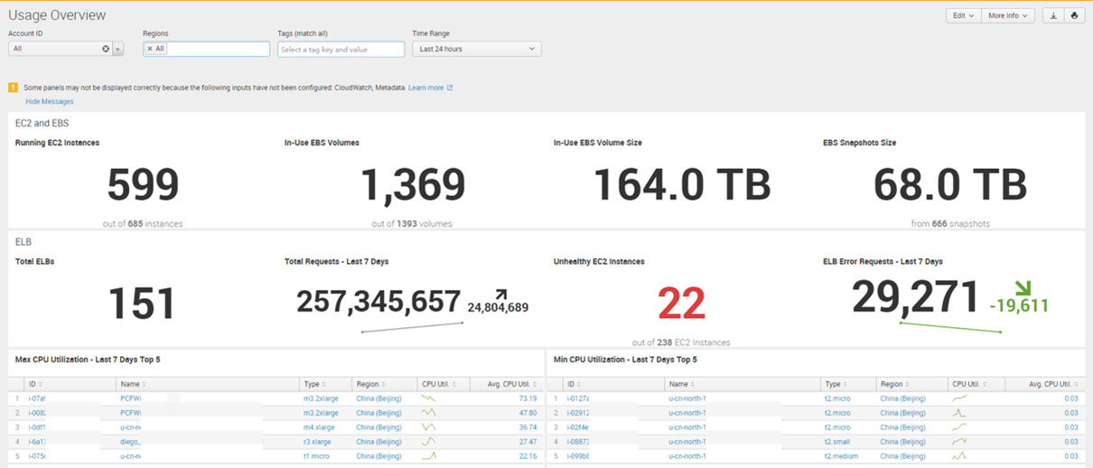Click the 36.74 average CPU value

point(528,427)
